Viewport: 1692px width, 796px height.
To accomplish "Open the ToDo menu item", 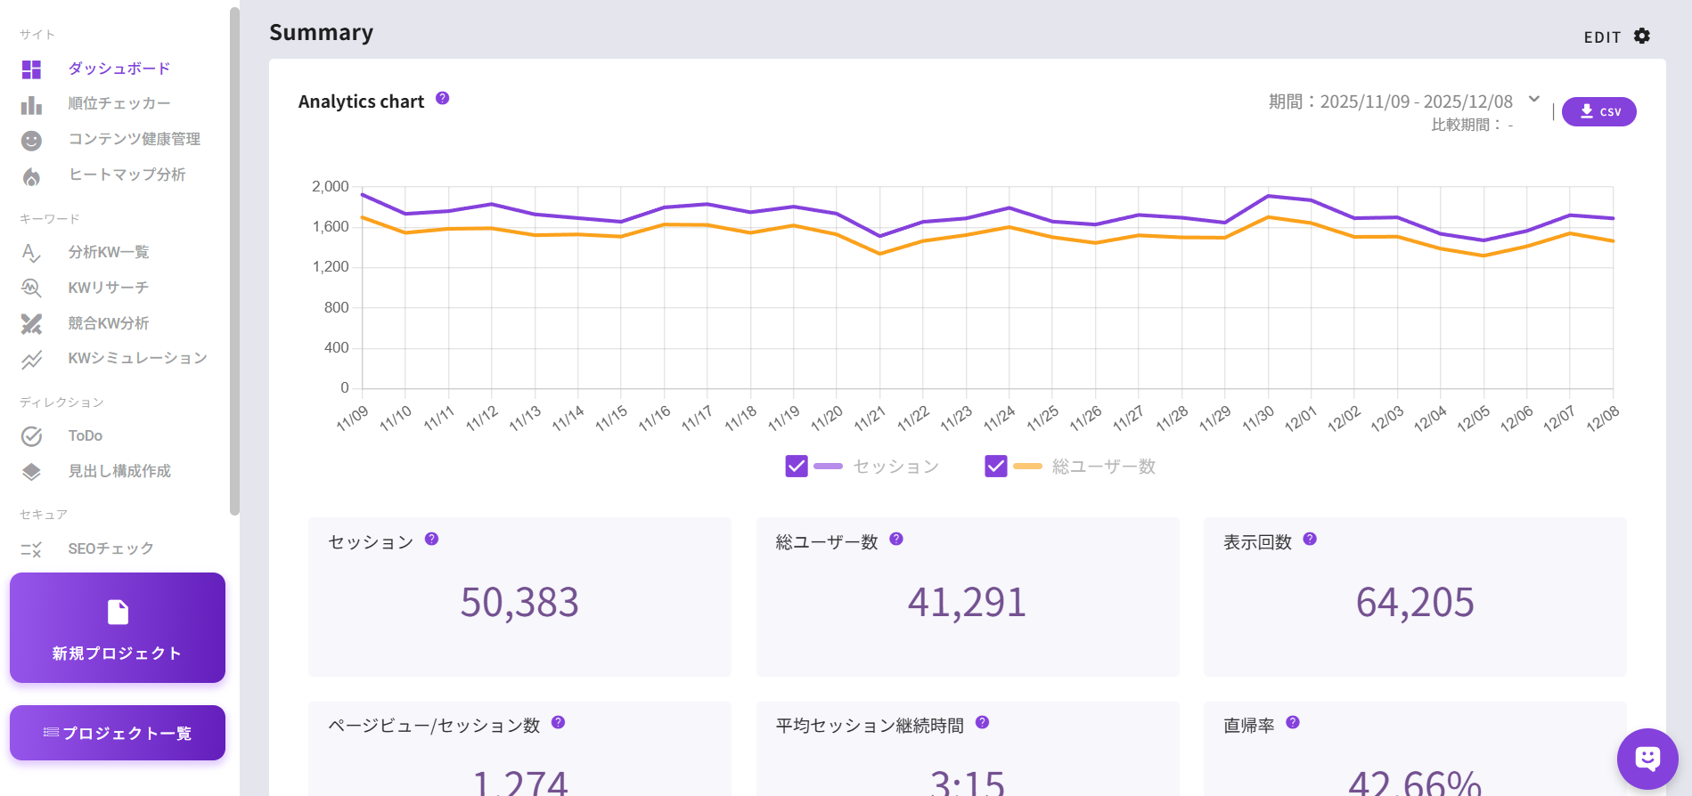I will (x=86, y=435).
